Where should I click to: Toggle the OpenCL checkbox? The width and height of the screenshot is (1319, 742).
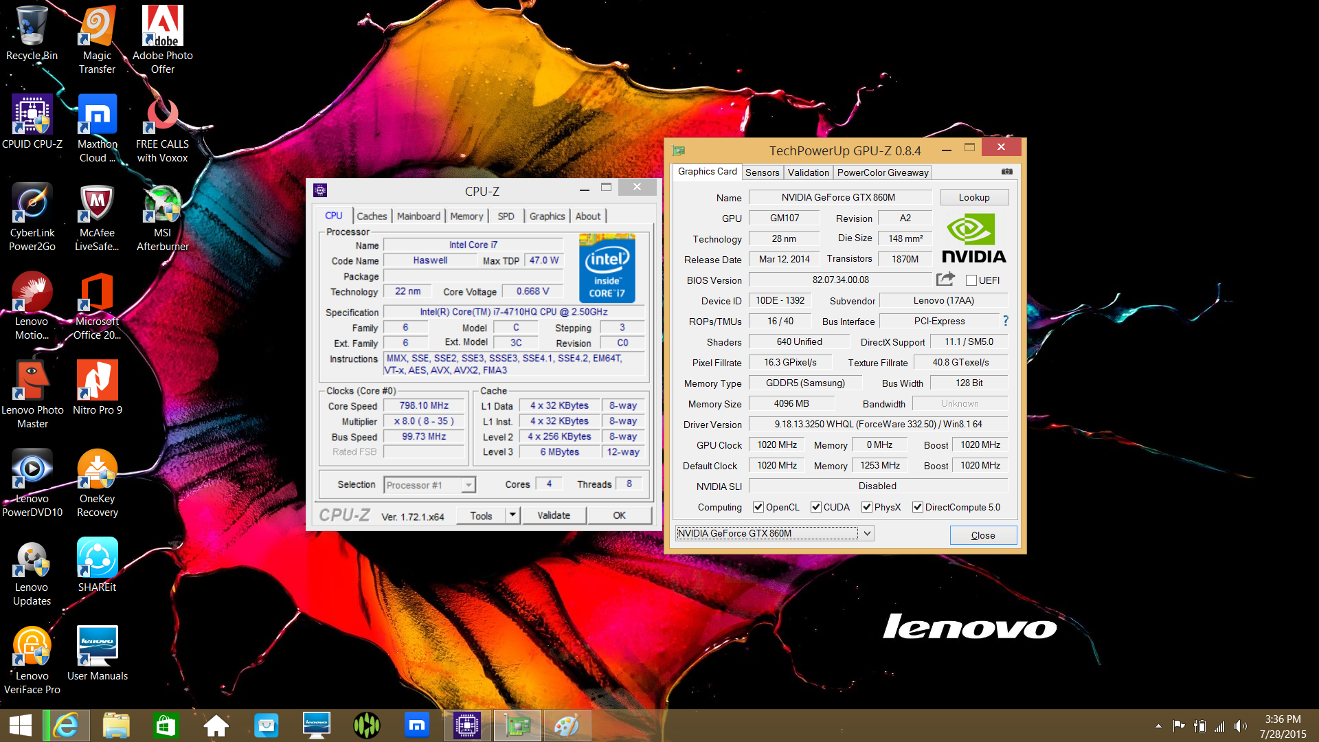[x=758, y=507]
